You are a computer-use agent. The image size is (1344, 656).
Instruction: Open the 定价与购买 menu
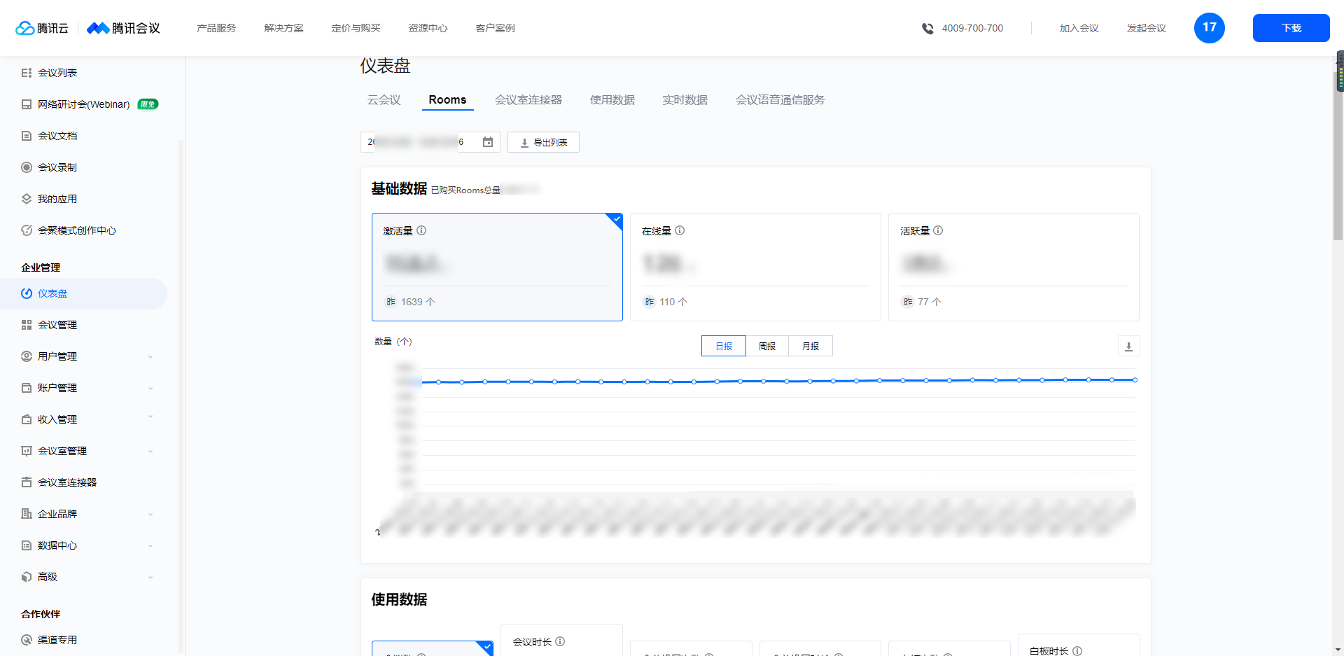[356, 28]
